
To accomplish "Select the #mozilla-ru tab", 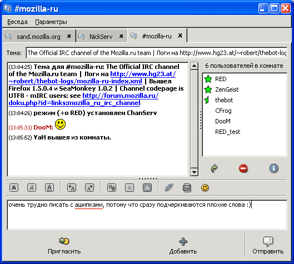I will pyautogui.click(x=157, y=36).
